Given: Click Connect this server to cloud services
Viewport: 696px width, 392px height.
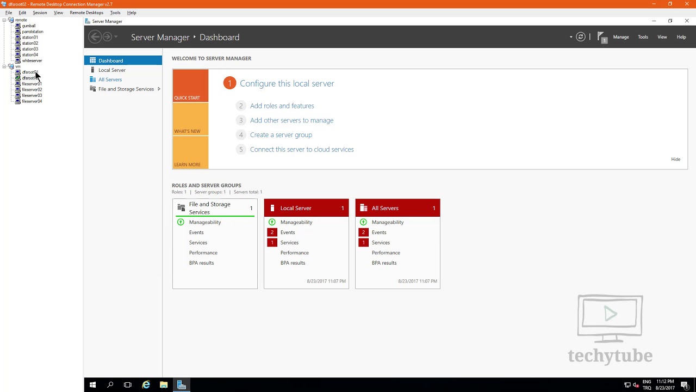Looking at the screenshot, I should [302, 149].
